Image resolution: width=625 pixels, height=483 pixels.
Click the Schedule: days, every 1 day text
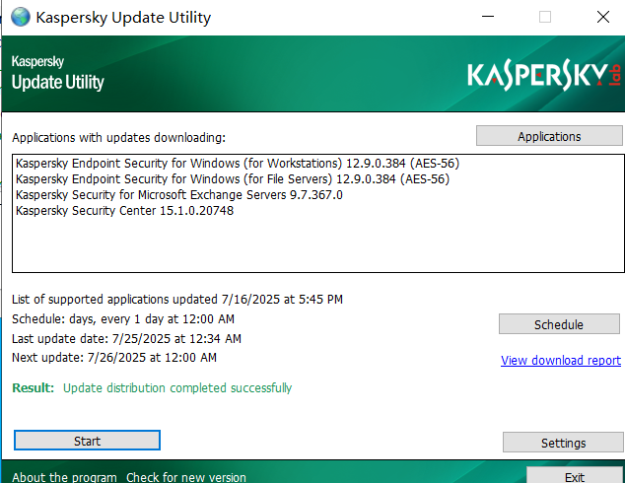pos(123,319)
